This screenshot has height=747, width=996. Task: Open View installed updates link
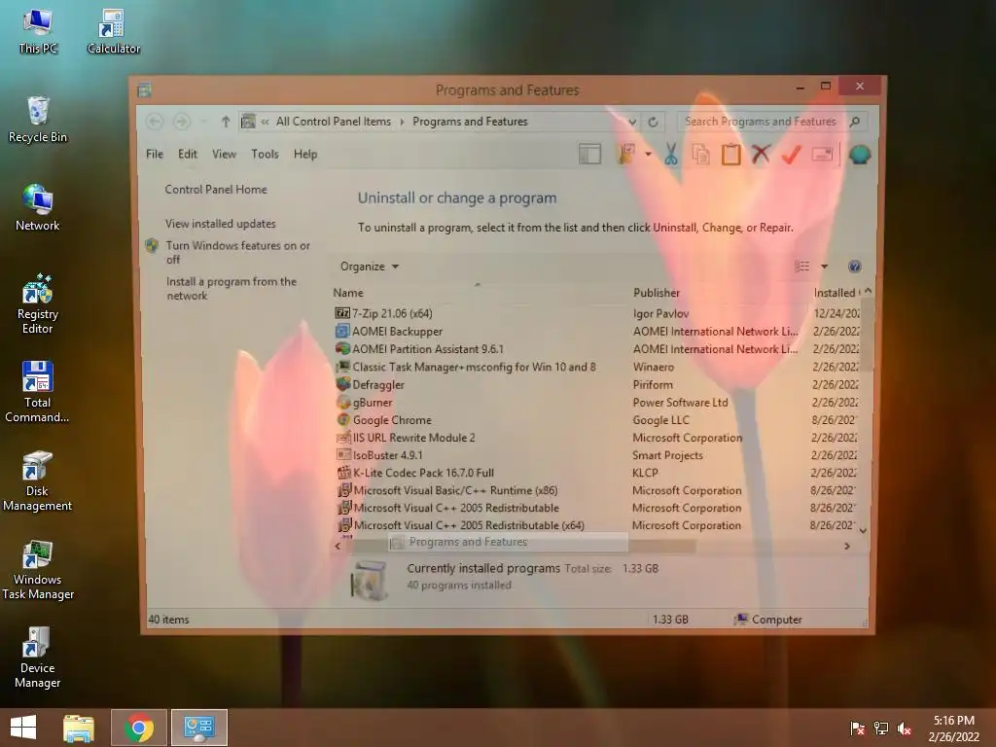point(221,224)
